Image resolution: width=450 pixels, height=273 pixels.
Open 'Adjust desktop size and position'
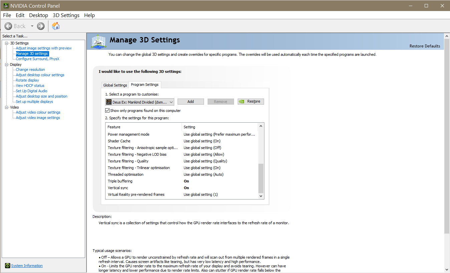(42, 96)
